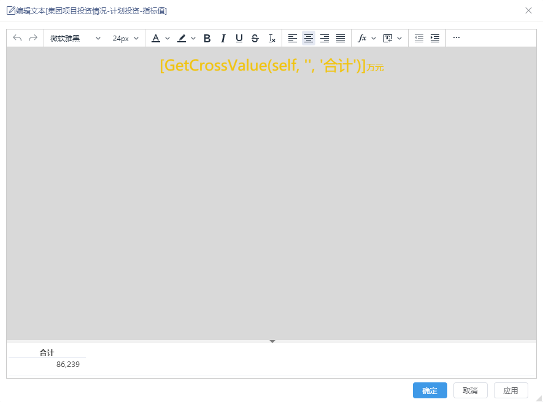
Task: Select the 86,239 value cell
Action: pos(68,364)
